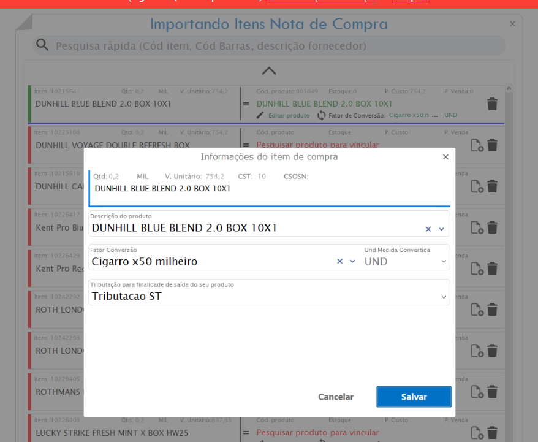The width and height of the screenshot is (538, 442).
Task: Add new product for LUCKY STRIKE row
Action: pos(477,432)
